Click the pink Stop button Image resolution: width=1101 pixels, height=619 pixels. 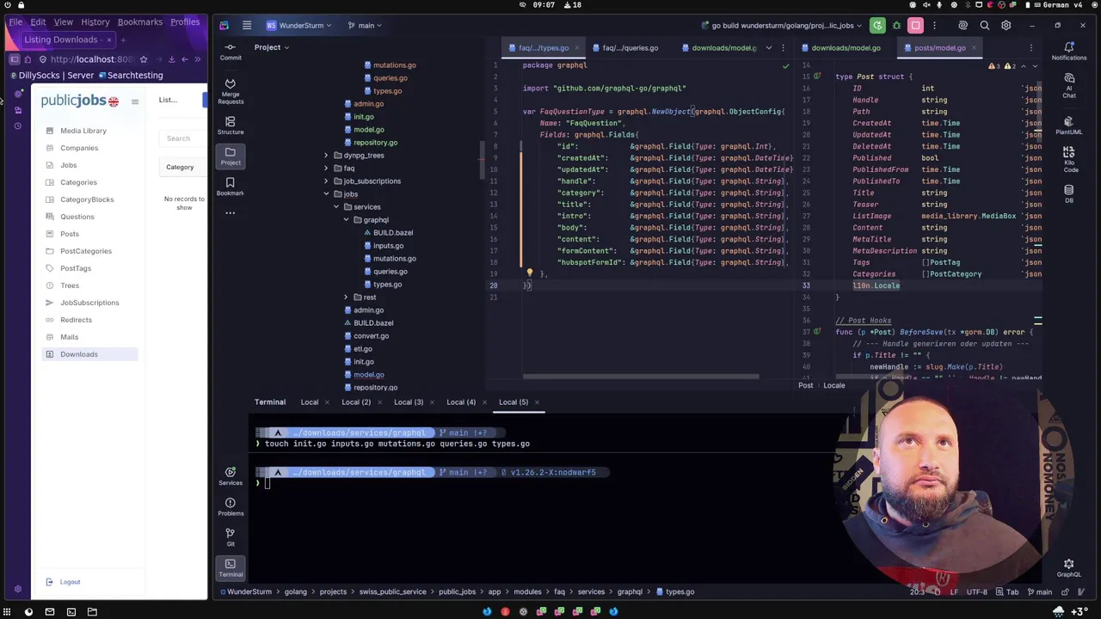click(915, 26)
